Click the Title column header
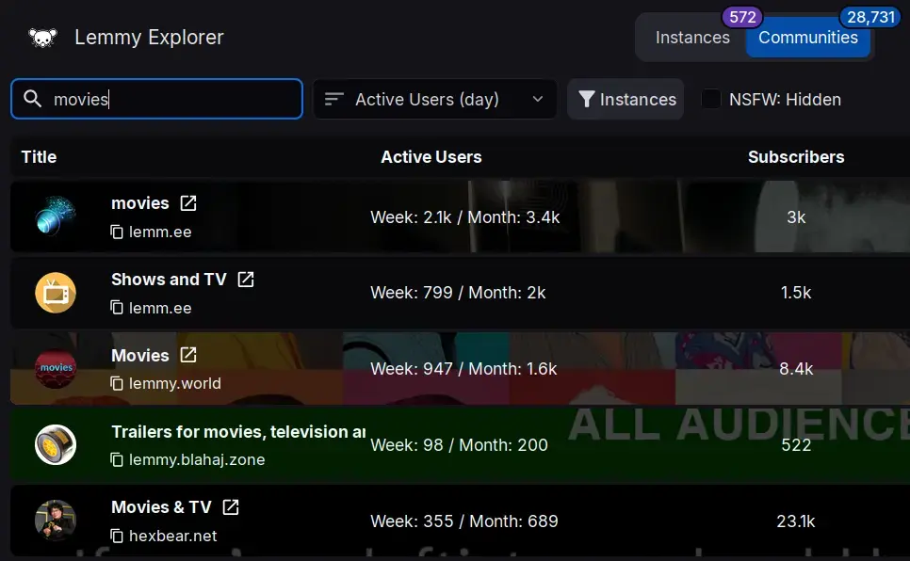This screenshot has width=910, height=561. point(39,156)
